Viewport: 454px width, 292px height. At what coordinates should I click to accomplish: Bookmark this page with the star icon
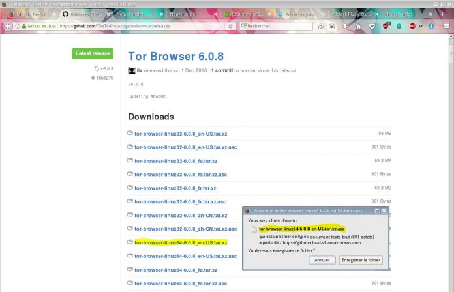click(320, 26)
